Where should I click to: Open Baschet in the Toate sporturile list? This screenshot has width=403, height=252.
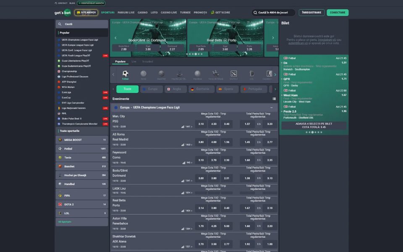82,166
